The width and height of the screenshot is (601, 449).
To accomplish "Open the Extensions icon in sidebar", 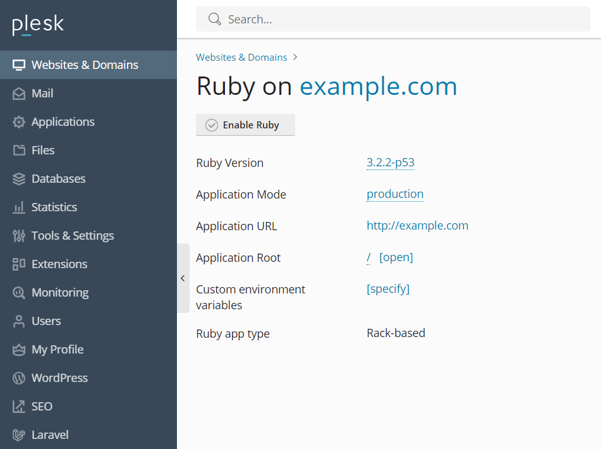I will pos(19,264).
